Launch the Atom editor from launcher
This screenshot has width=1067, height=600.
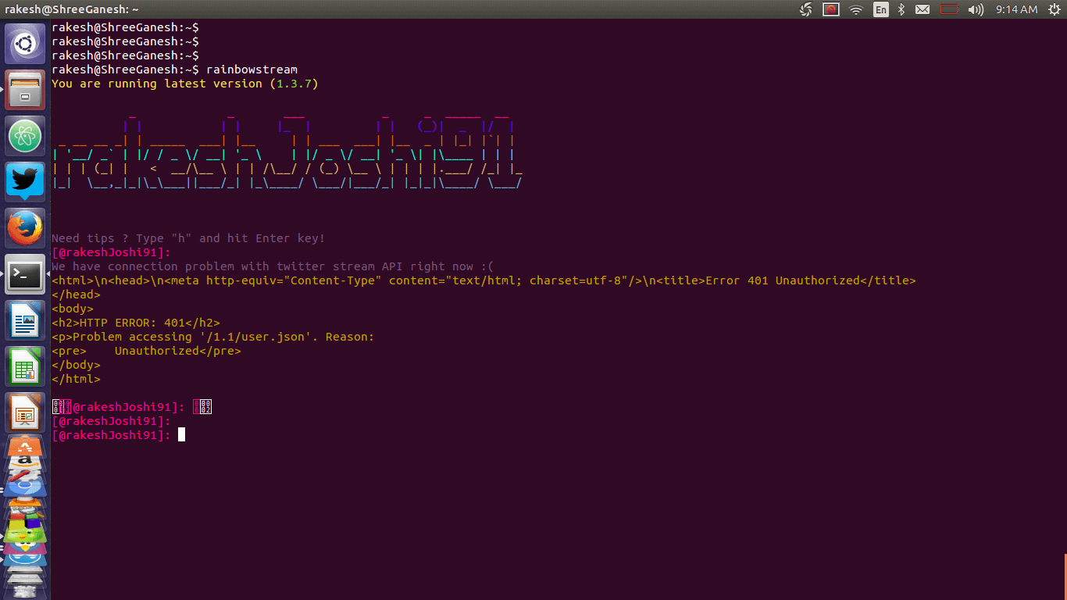(25, 136)
